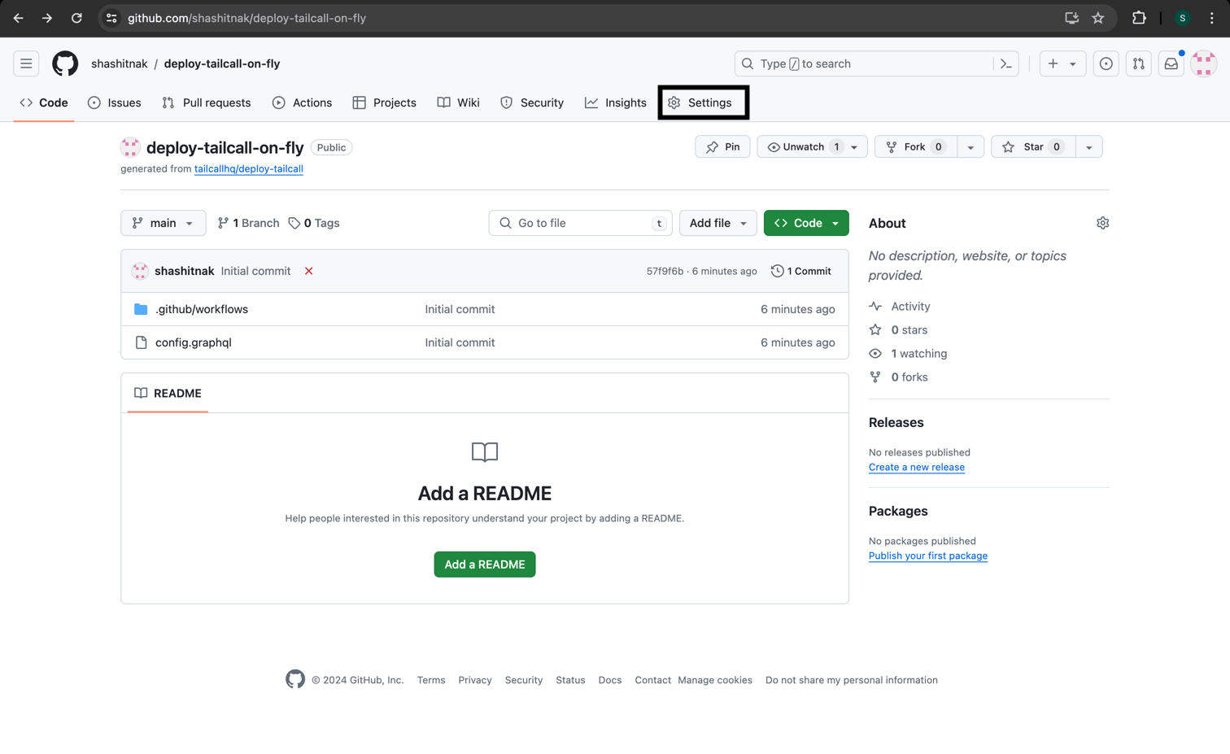Open the global pull requests icon in the header
The image size is (1230, 754).
[1138, 63]
